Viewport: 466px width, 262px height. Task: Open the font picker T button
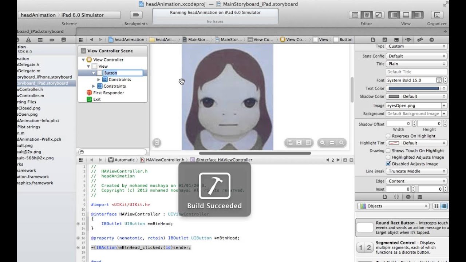coord(439,80)
